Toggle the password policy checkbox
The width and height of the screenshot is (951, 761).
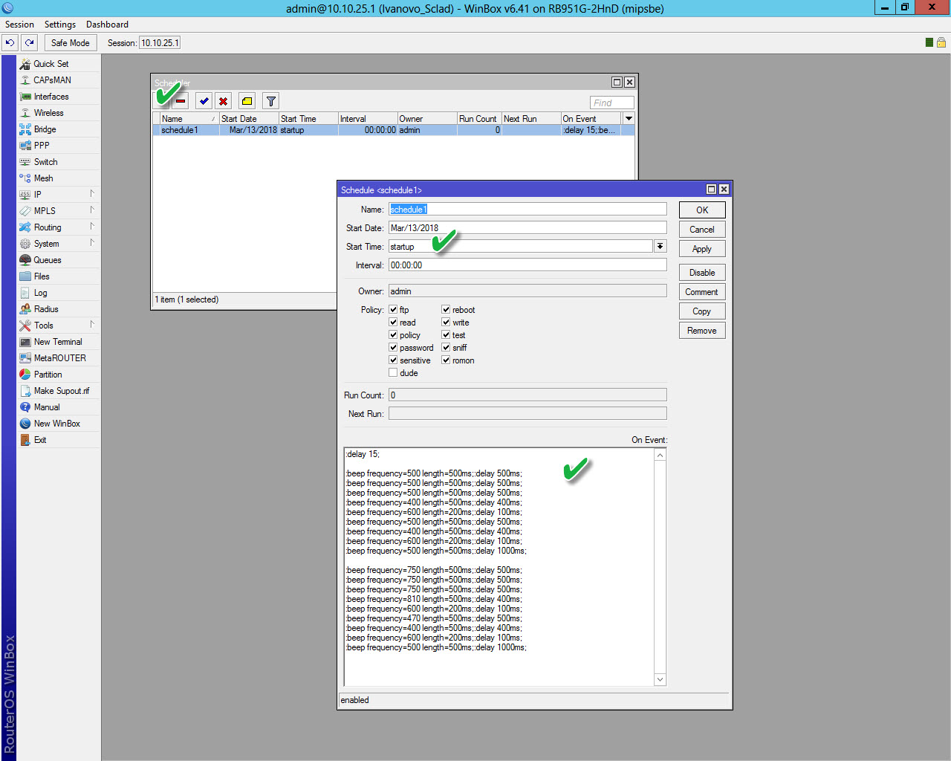tap(393, 348)
